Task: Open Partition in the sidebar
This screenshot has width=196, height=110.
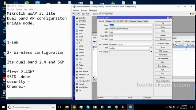Action: 81,78
